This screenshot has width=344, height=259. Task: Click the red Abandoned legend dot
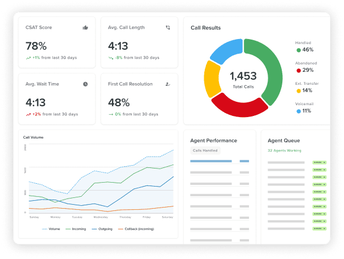click(x=298, y=70)
